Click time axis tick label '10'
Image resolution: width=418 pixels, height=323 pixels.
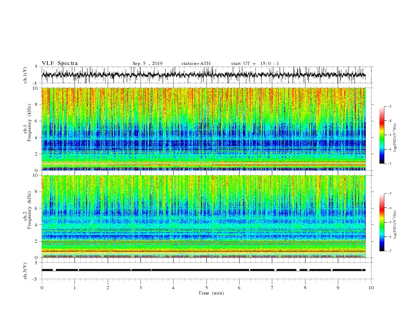(371, 288)
